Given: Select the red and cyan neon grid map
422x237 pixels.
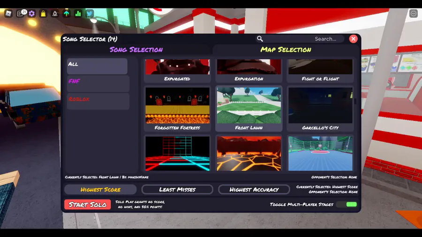Looking at the screenshot, I should [x=177, y=154].
